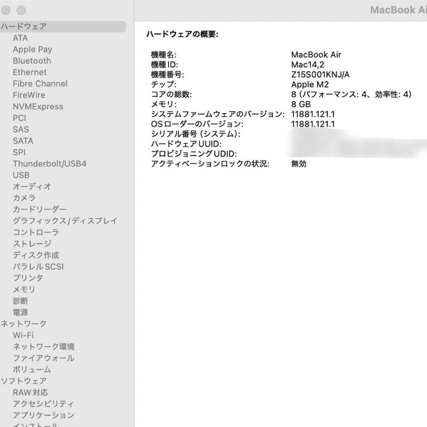Select the currently highlighted ハードウェア entry
Viewport: 427px width, 427px height.
(x=25, y=26)
